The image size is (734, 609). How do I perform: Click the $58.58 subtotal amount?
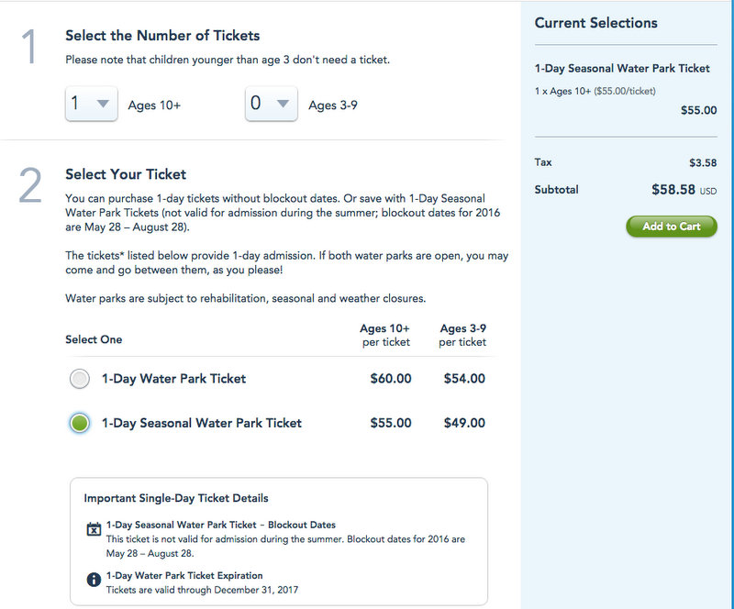[x=673, y=189]
